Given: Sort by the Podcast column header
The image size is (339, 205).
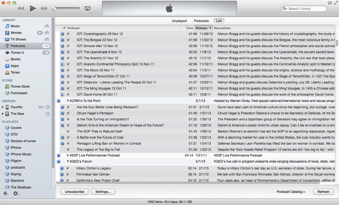Looking at the screenshot, I should click(123, 28).
